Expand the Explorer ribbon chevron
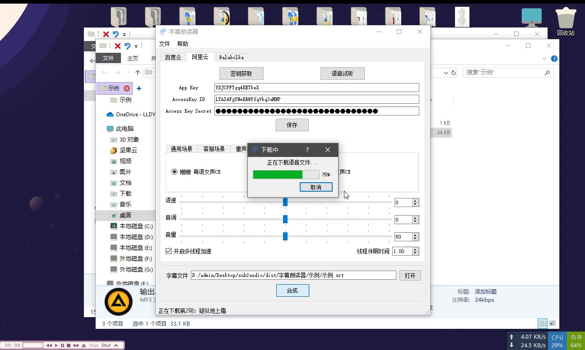 [544, 59]
